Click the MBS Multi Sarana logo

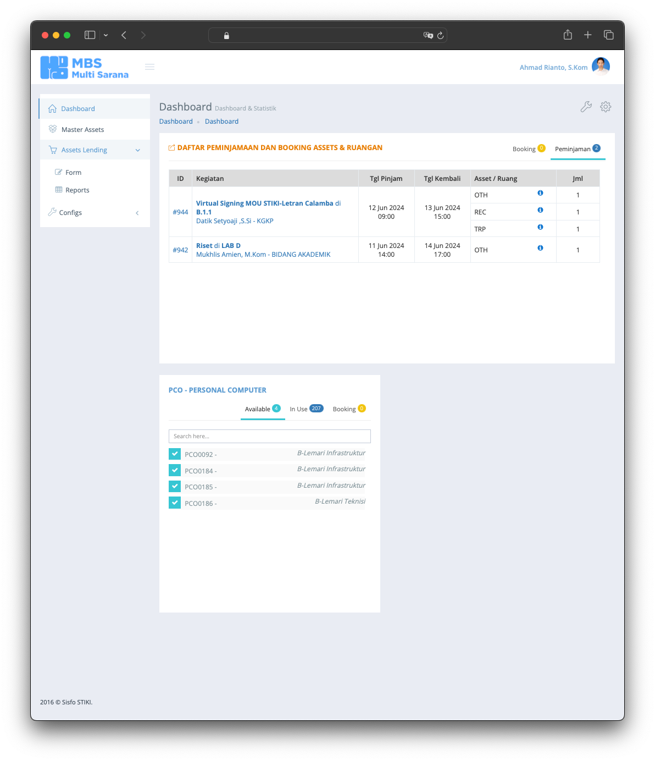(x=85, y=68)
